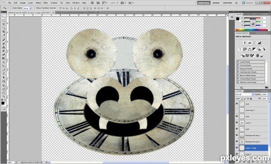The width and height of the screenshot is (271, 164).
Task: Add a Brightness/Contrast adjustment
Action: point(245,43)
